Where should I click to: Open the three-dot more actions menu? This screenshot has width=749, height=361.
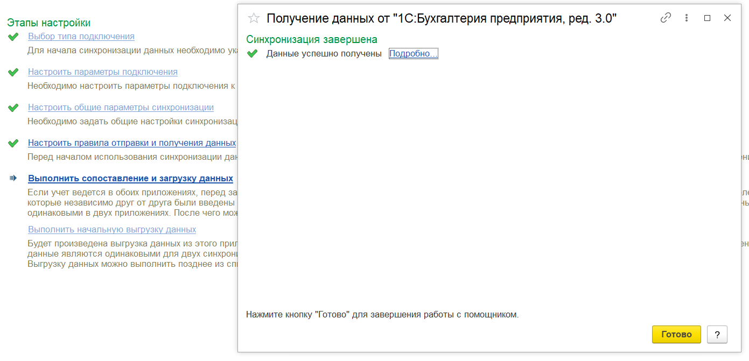687,18
